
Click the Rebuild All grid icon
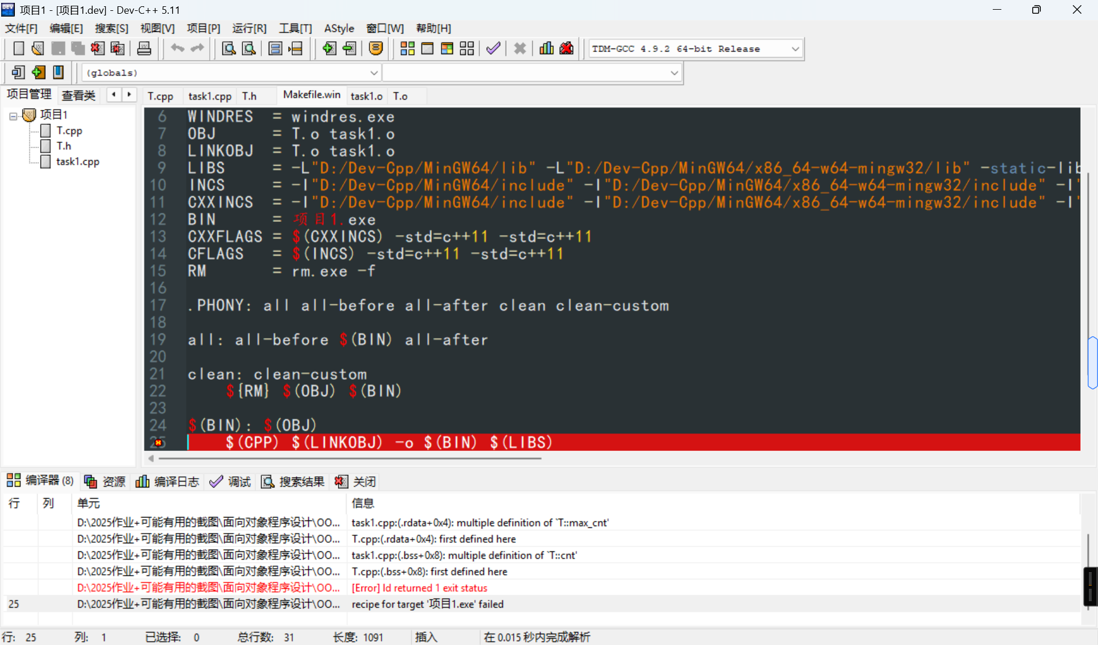click(467, 49)
